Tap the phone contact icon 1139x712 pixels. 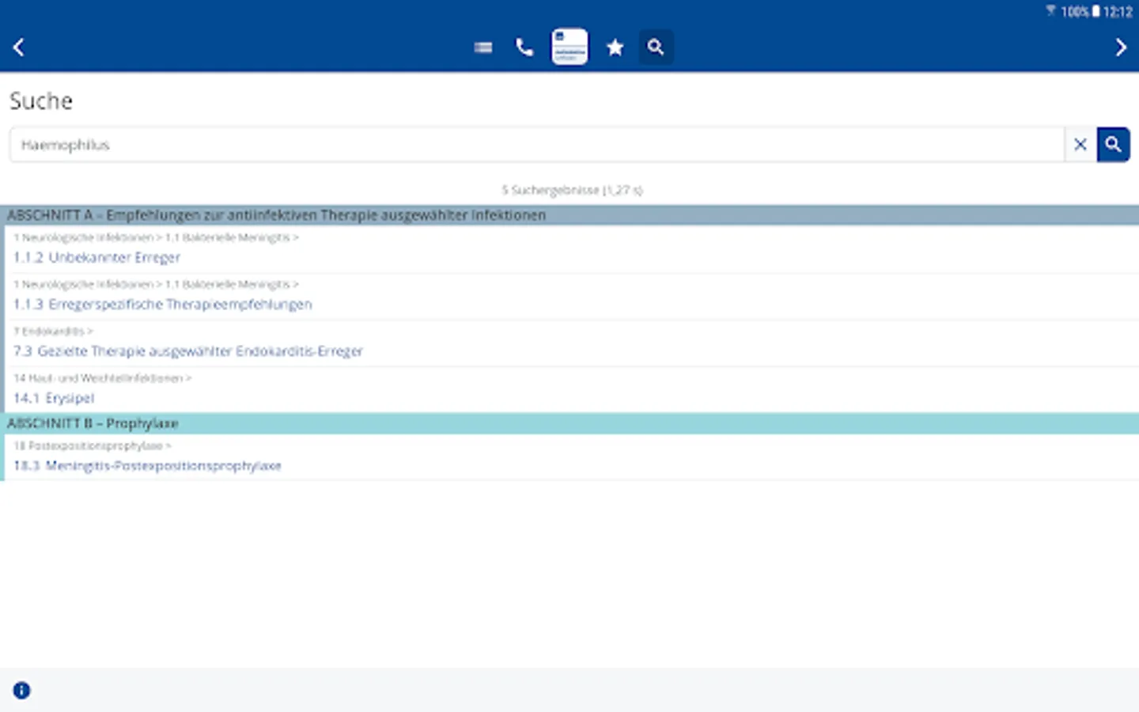[524, 47]
